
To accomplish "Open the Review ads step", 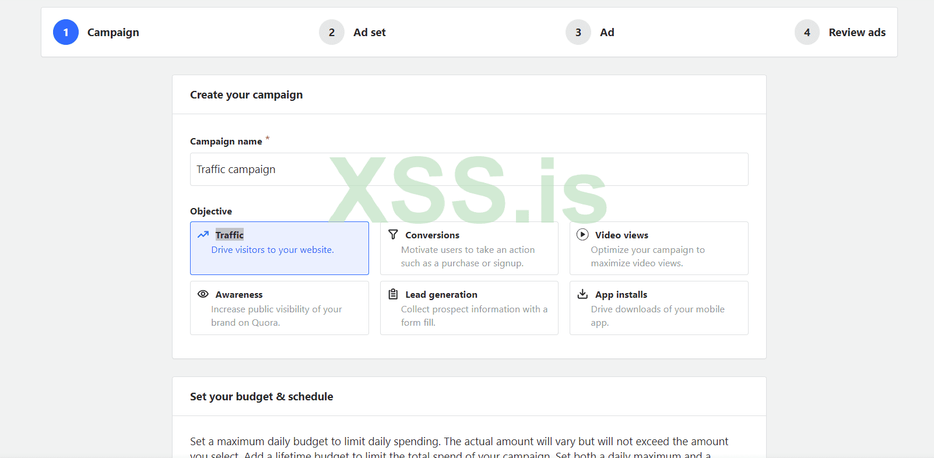I will coord(857,33).
